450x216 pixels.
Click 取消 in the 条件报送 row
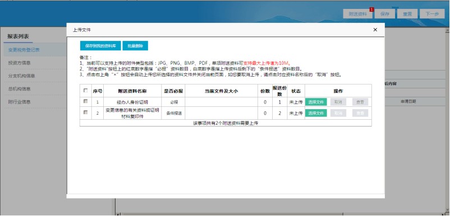(338, 113)
